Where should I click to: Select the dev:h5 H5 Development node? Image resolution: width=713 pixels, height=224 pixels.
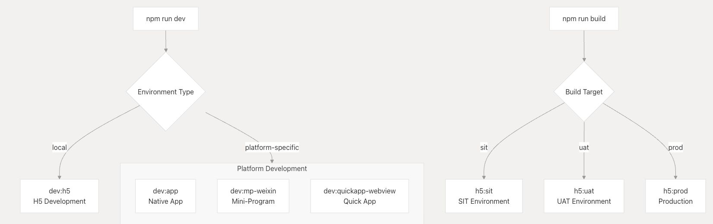60,196
